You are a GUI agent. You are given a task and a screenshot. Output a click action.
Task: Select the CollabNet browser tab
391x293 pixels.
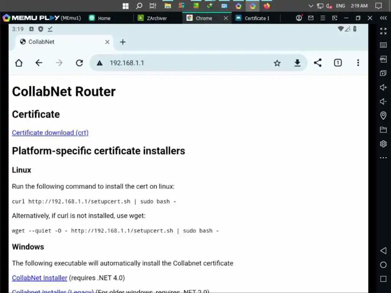tap(64, 42)
